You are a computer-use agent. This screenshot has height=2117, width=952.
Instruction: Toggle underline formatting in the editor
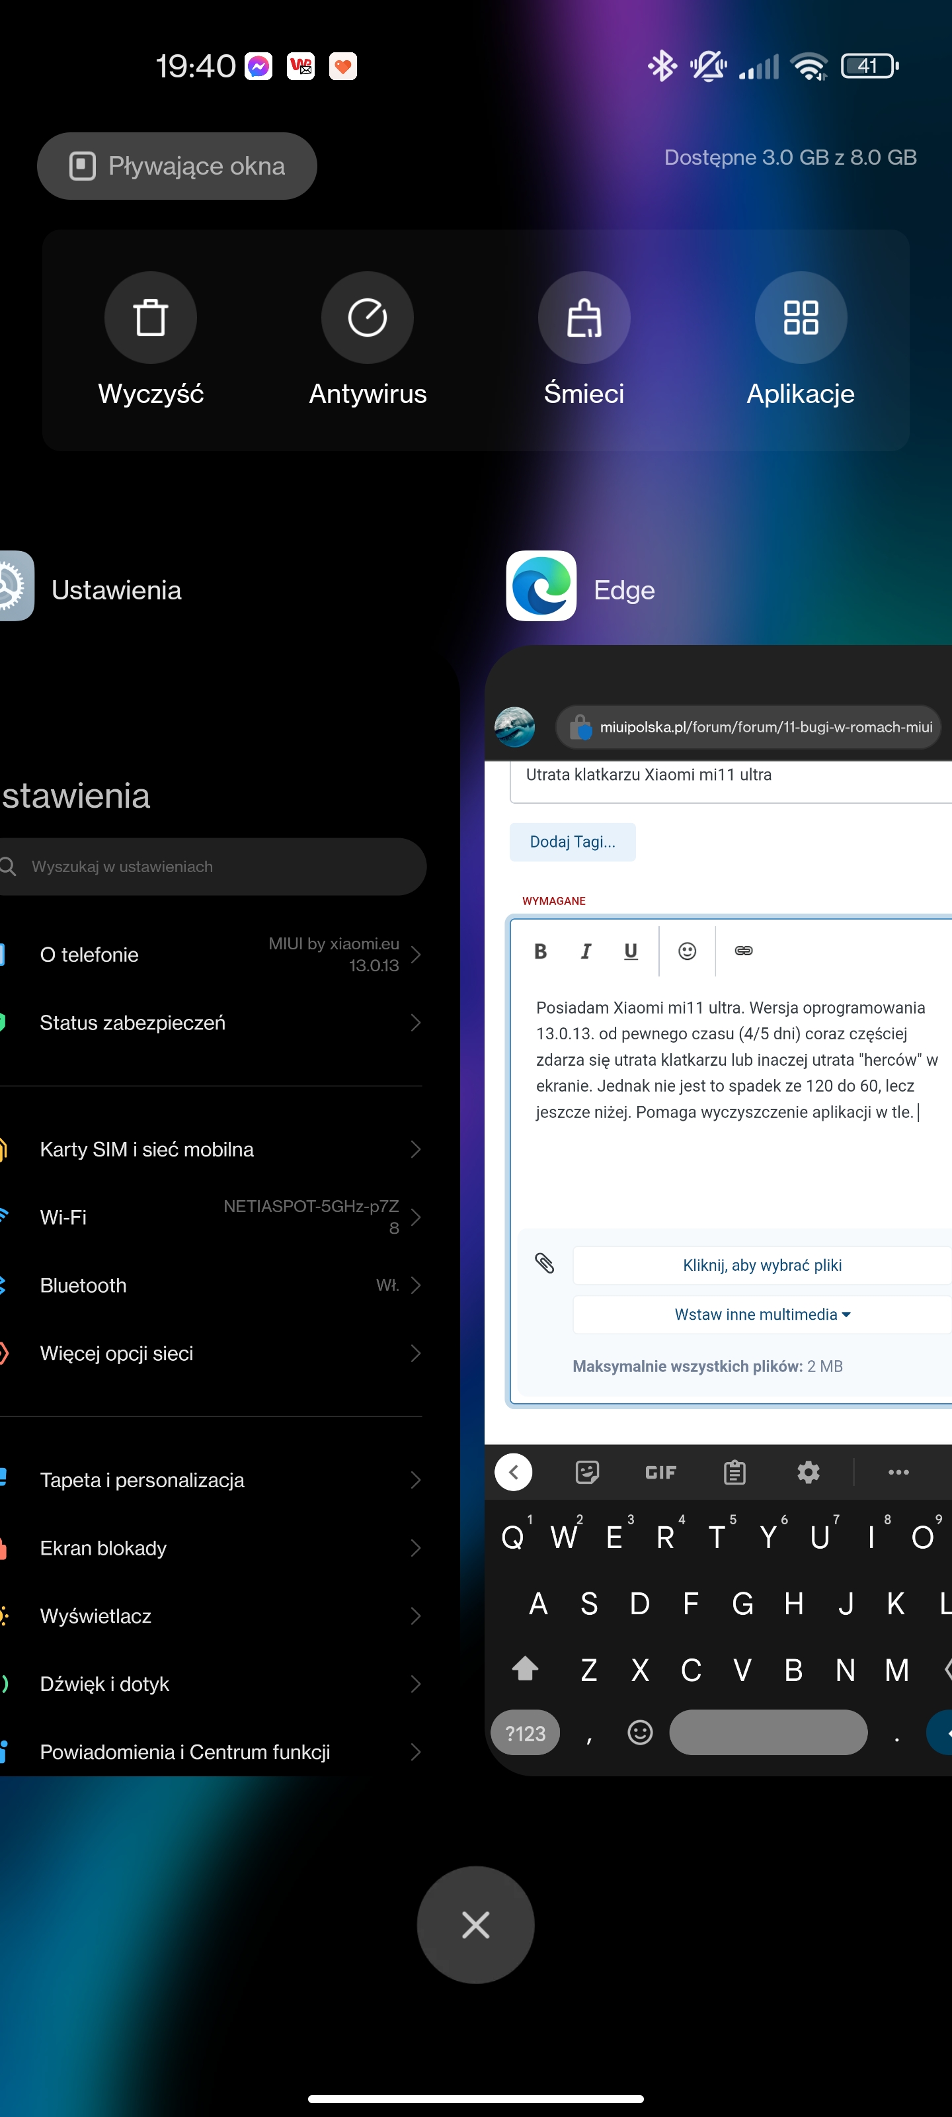click(630, 951)
